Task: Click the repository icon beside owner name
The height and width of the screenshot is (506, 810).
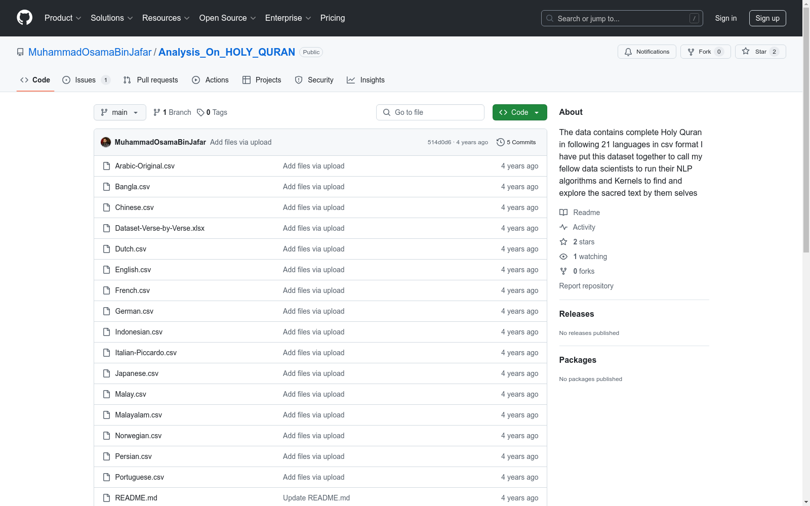Action: pos(20,52)
